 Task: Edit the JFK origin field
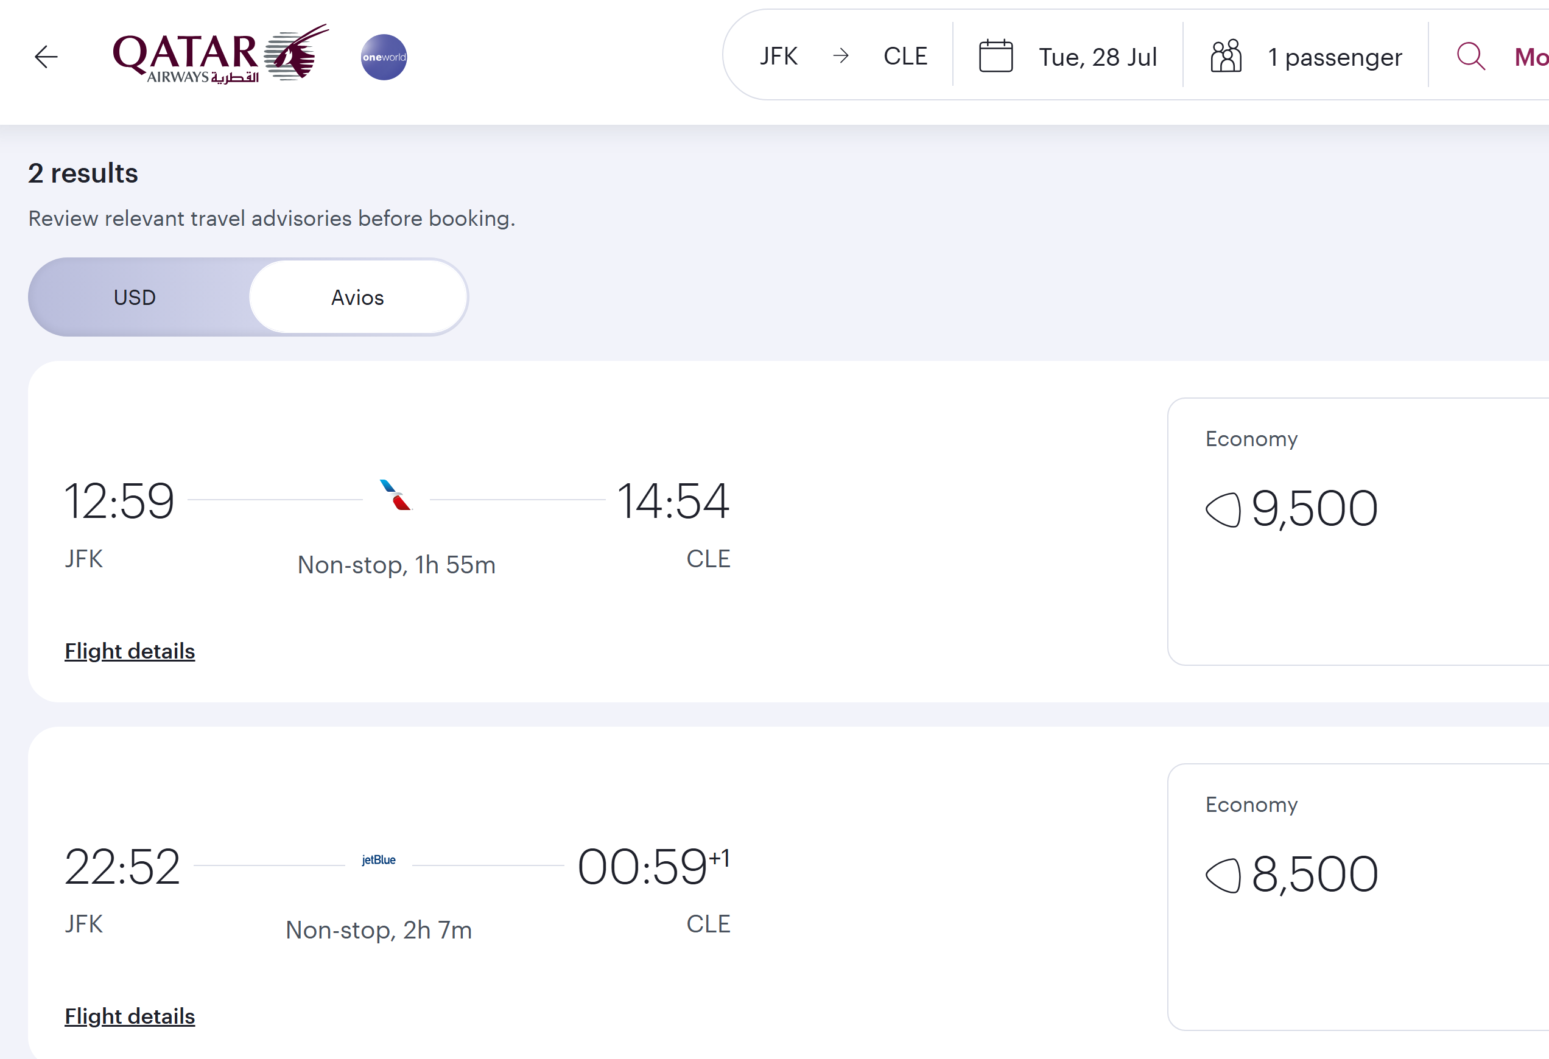pyautogui.click(x=779, y=56)
